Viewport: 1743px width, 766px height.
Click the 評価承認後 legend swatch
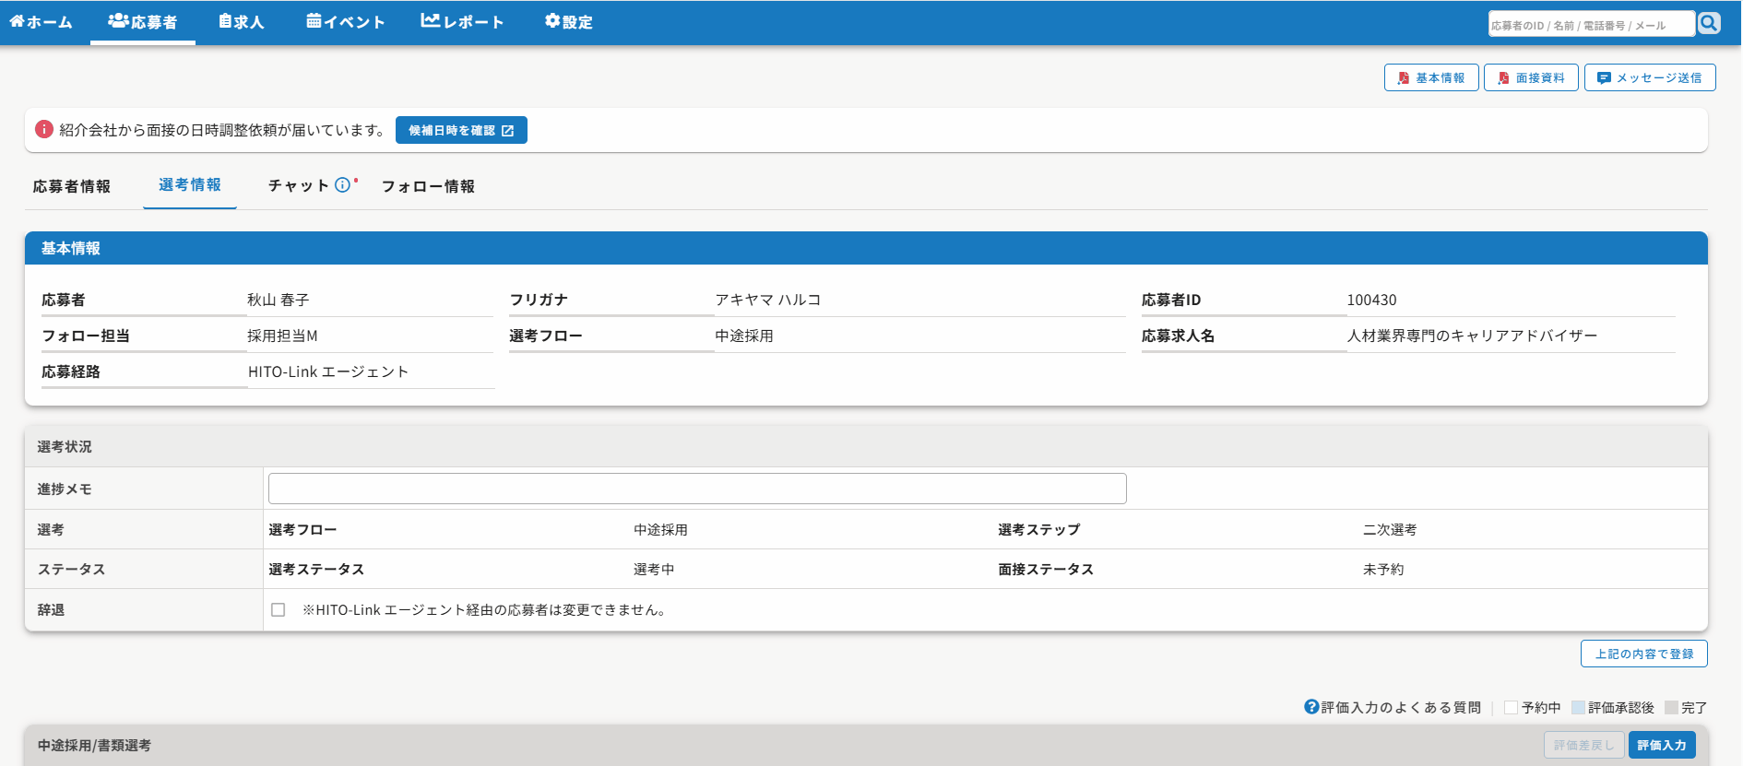pos(1578,707)
